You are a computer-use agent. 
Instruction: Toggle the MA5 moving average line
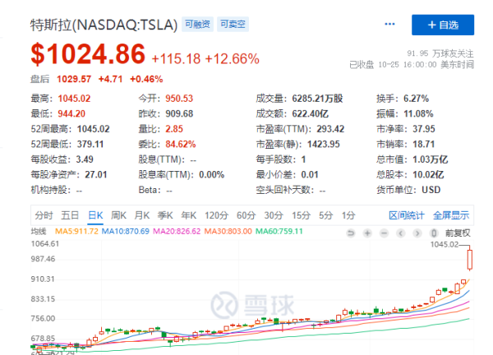[76, 233]
